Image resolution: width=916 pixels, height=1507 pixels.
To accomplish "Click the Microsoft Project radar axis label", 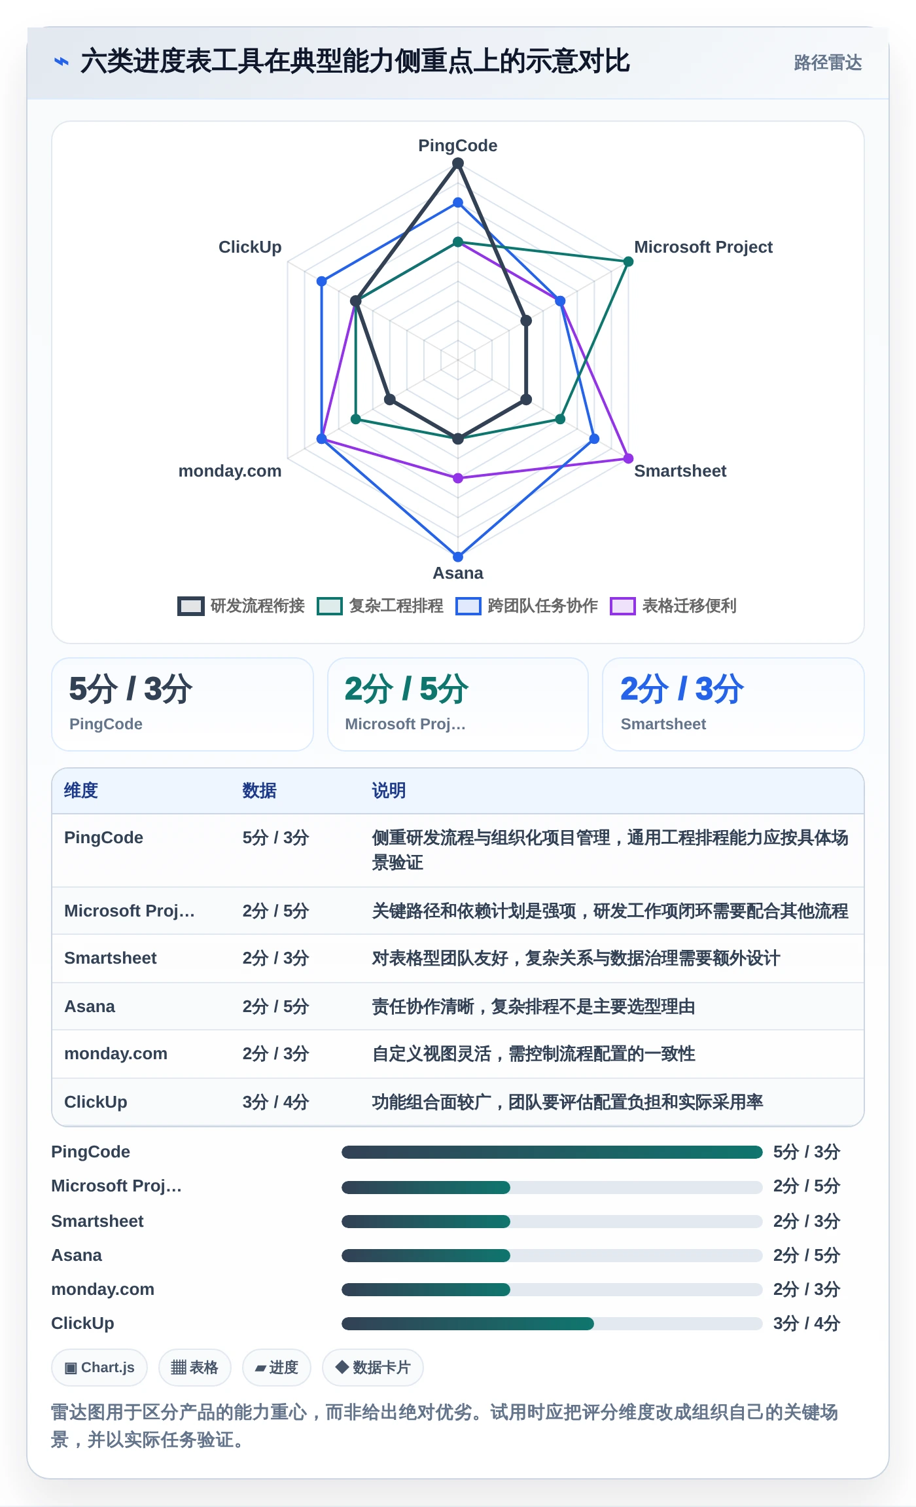I will 703,247.
